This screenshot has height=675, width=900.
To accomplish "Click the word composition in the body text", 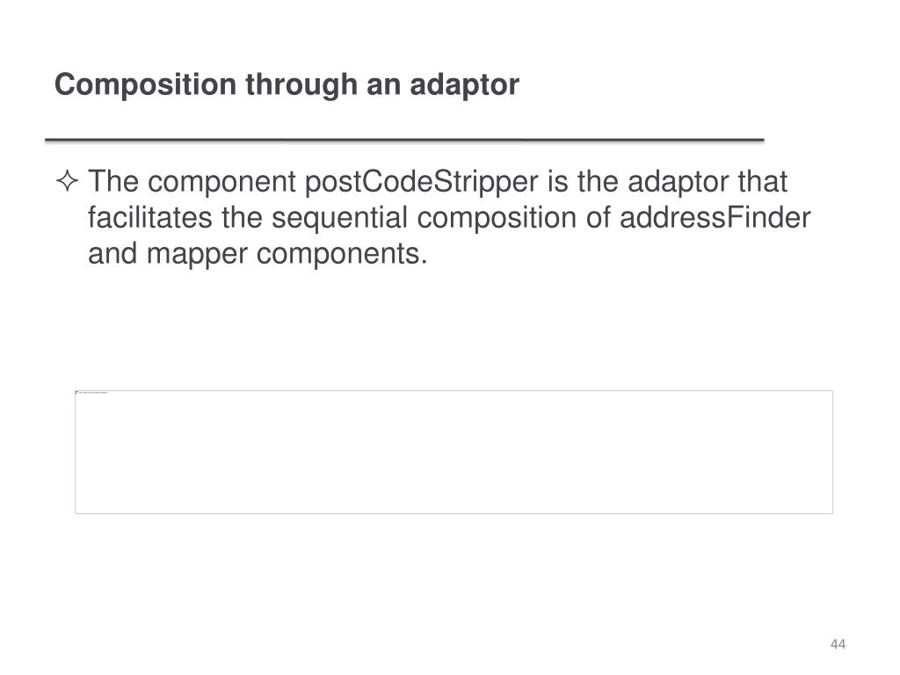I will pyautogui.click(x=497, y=219).
